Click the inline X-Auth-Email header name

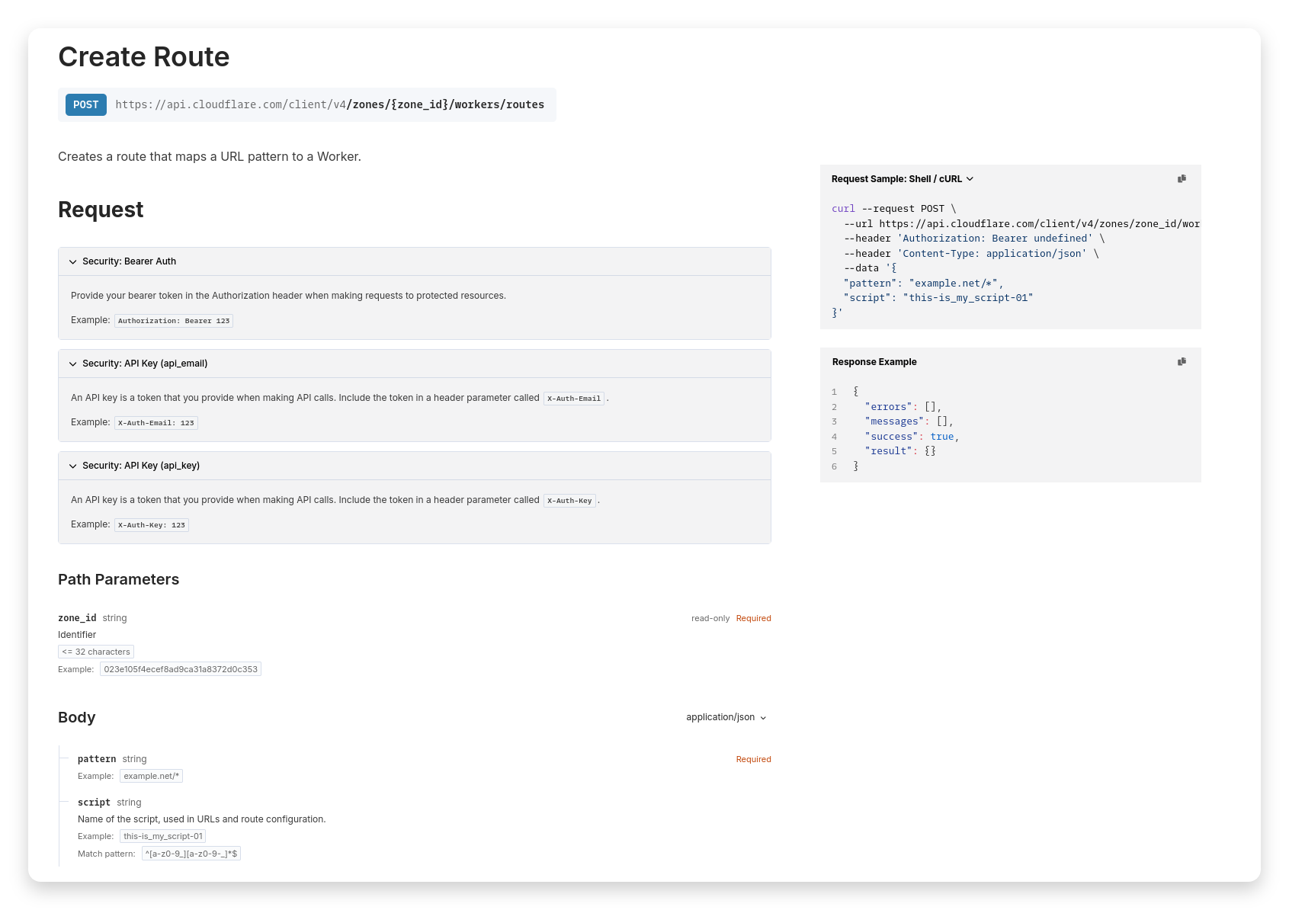[574, 399]
